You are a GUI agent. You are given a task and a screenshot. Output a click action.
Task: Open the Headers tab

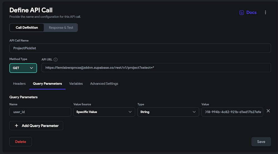coord(19,84)
